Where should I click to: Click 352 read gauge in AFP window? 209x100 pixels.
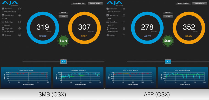(x=189, y=28)
